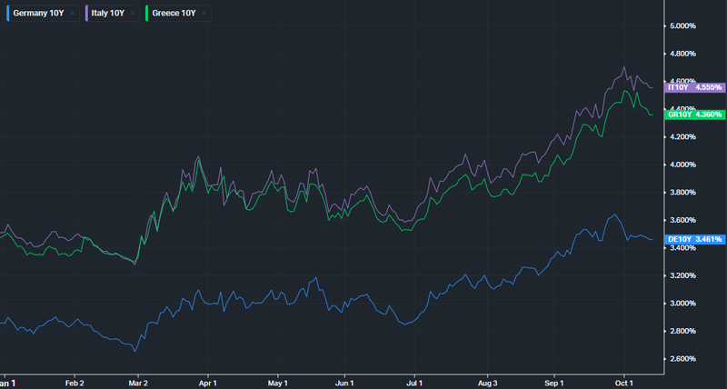The height and width of the screenshot is (389, 727).
Task: Click the green Greece legend color bar
Action: click(146, 13)
